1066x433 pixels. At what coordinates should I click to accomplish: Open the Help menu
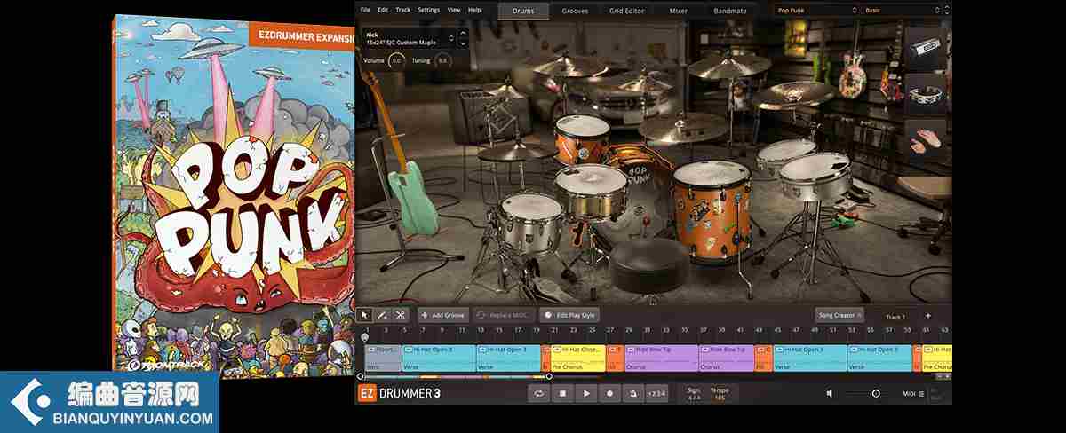[x=474, y=10]
